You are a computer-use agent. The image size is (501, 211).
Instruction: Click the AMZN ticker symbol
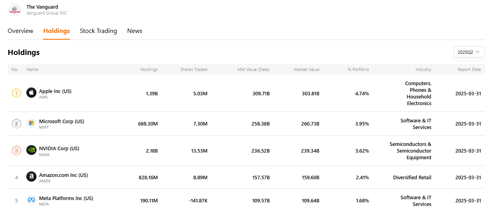click(45, 181)
